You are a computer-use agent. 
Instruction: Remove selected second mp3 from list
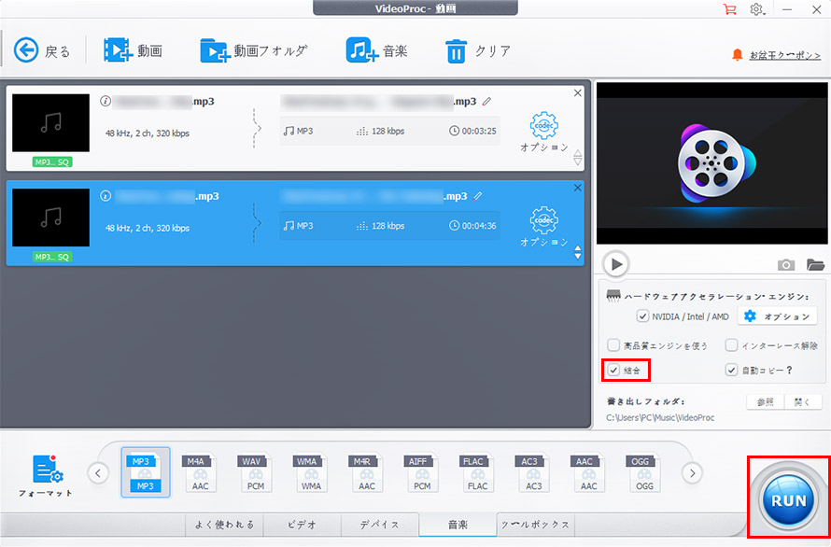tap(578, 188)
